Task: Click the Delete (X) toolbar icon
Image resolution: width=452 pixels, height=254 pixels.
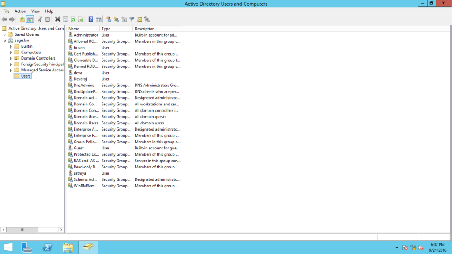Action: [57, 19]
